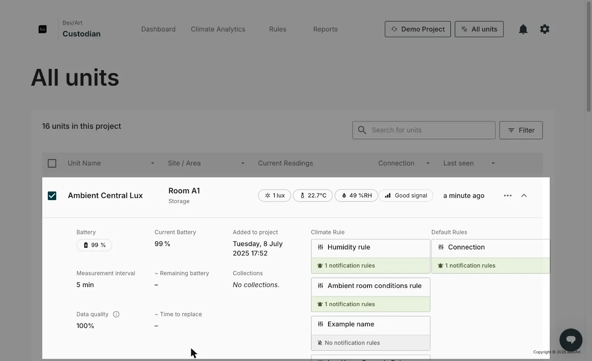Click the 'No collections.' text
The height and width of the screenshot is (361, 592).
[256, 285]
